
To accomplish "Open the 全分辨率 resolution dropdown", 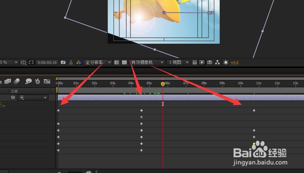I will pyautogui.click(x=98, y=62).
